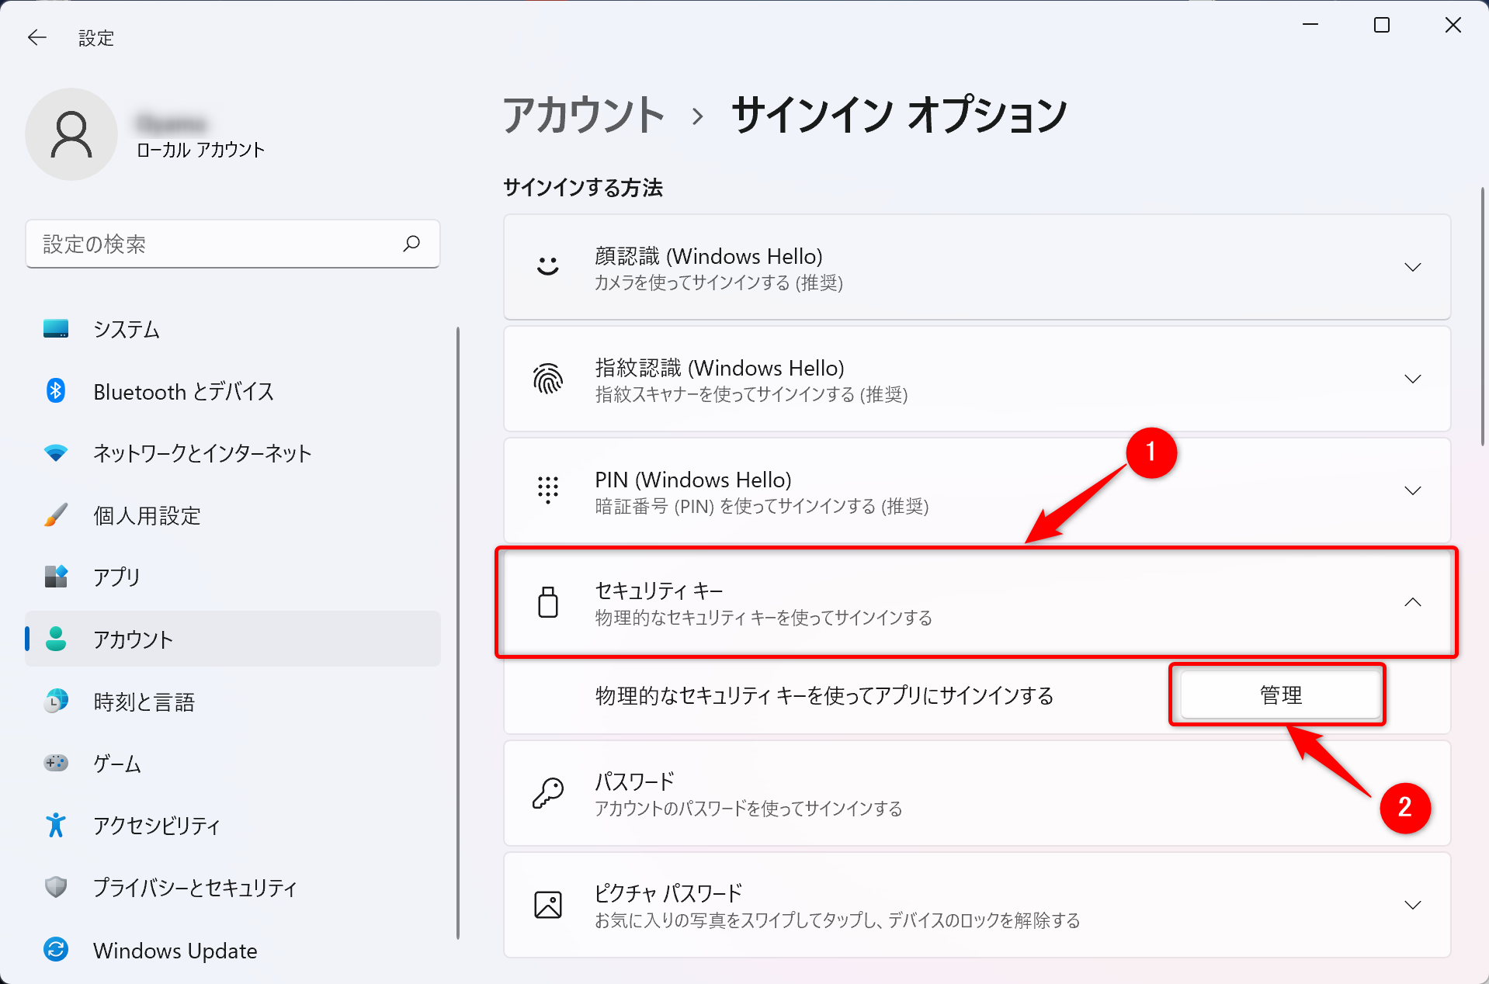Image resolution: width=1489 pixels, height=984 pixels.
Task: Open 時刻と言語 category
Action: (233, 702)
